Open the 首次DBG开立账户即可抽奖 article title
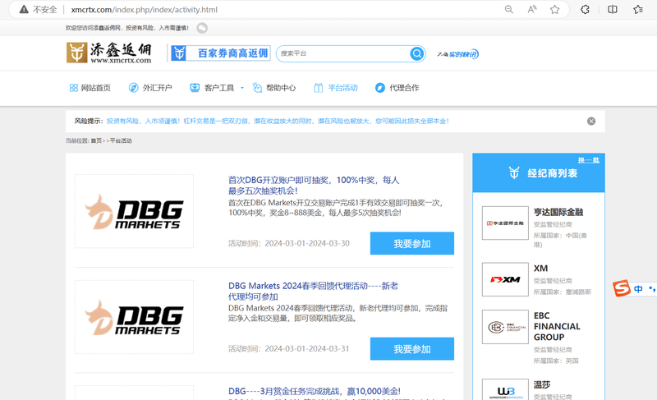Screen dimensions: 657x400 pos(314,185)
